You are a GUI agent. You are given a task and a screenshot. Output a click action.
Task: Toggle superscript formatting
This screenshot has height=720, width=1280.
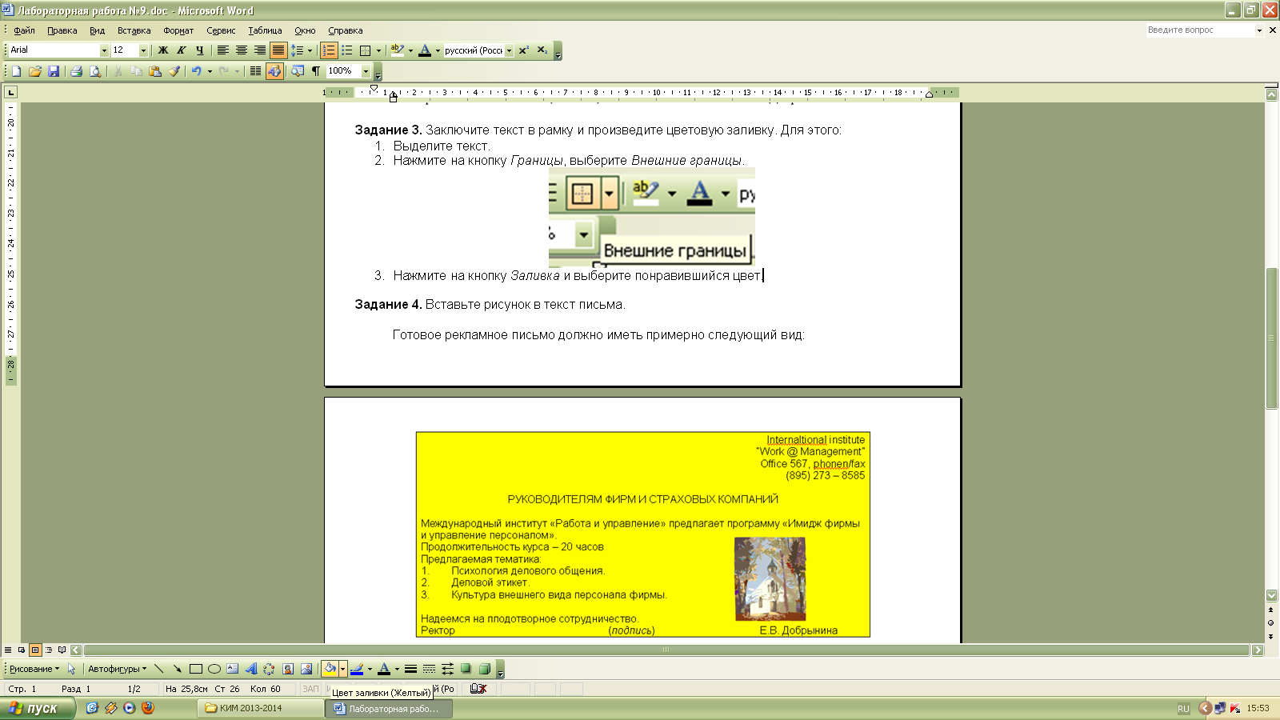pos(524,50)
